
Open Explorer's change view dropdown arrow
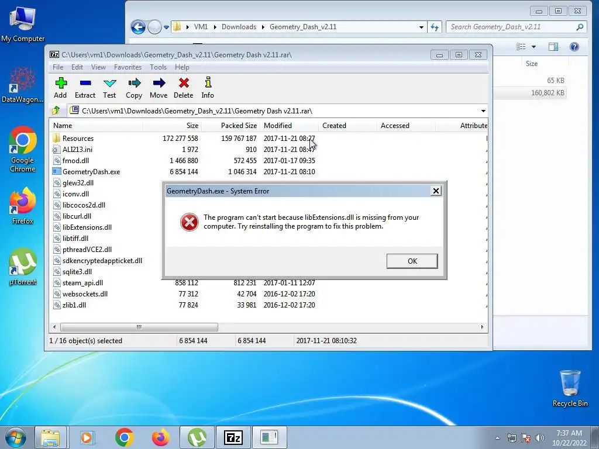pyautogui.click(x=533, y=47)
